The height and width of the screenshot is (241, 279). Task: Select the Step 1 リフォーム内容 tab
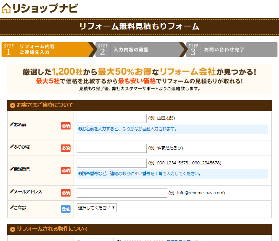(46, 49)
